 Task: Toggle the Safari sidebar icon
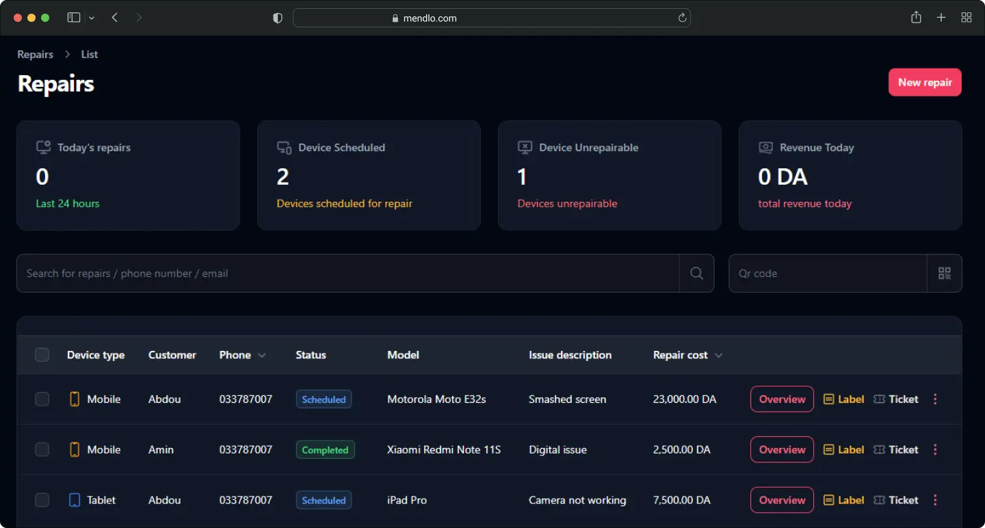tap(74, 18)
